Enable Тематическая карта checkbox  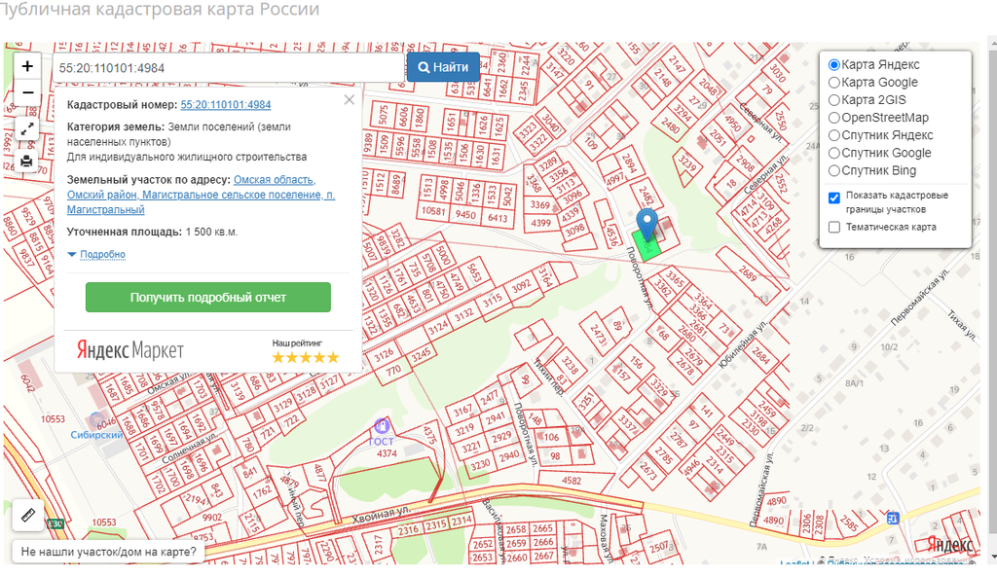point(834,227)
